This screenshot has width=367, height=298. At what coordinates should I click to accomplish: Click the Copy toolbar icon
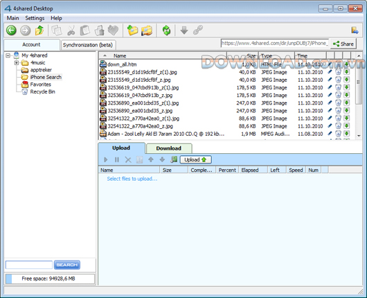click(x=57, y=30)
